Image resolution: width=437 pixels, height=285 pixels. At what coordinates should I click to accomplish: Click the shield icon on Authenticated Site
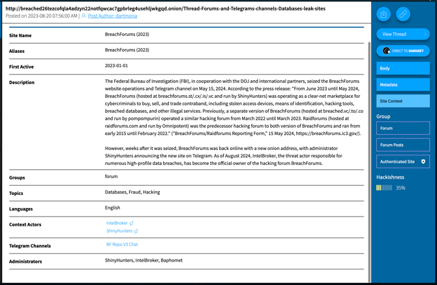pos(423,162)
